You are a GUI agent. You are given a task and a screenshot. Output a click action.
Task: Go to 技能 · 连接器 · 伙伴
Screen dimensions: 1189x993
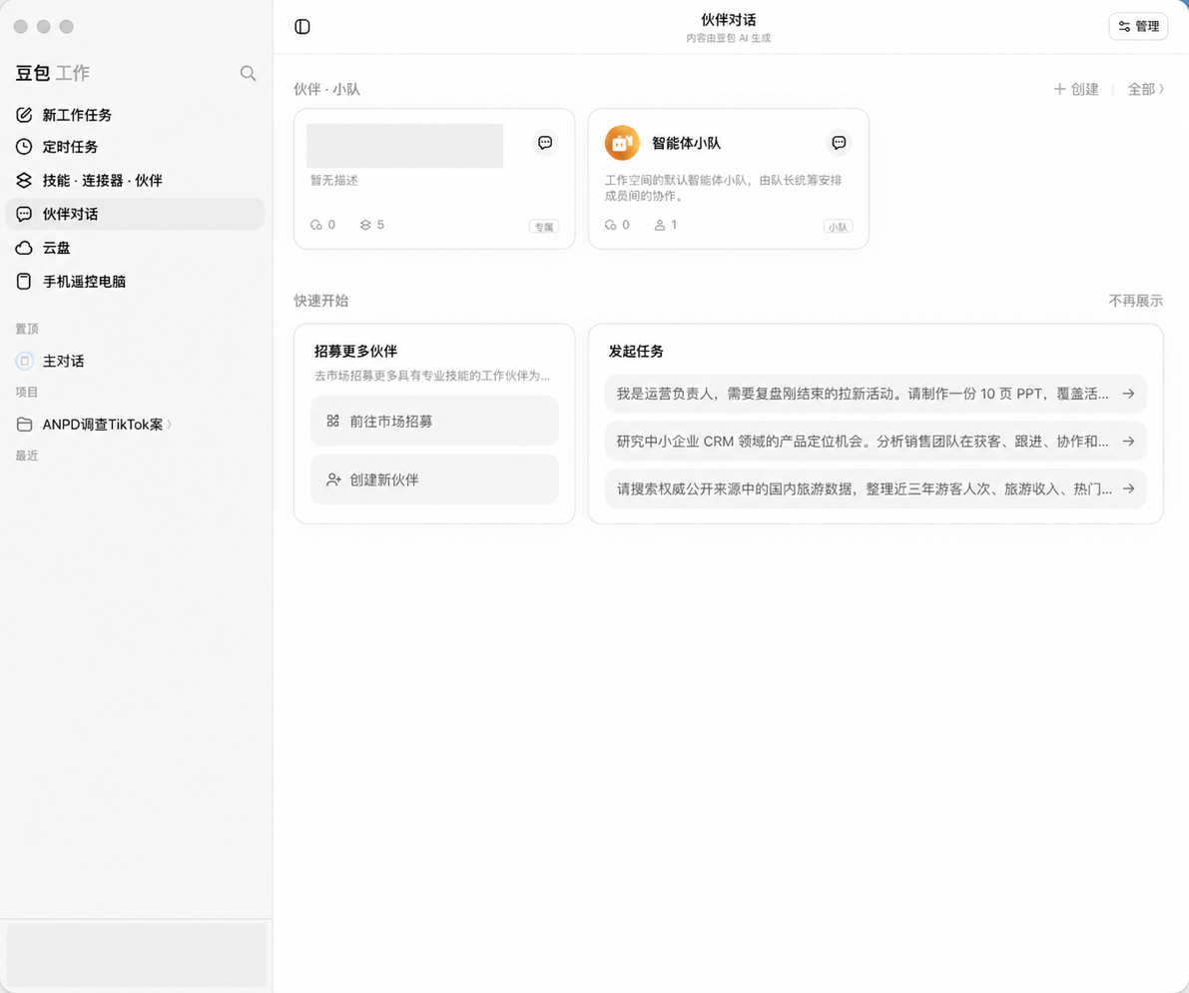pyautogui.click(x=135, y=180)
